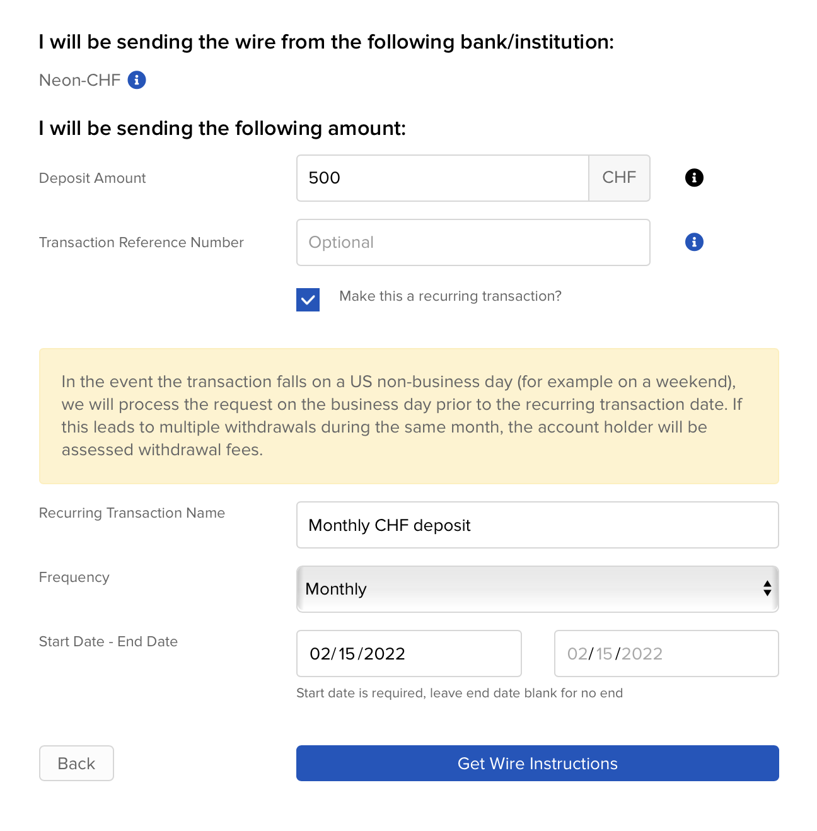This screenshot has height=831, width=817.
Task: Edit the Recurring Transaction Name field
Action: coord(537,525)
